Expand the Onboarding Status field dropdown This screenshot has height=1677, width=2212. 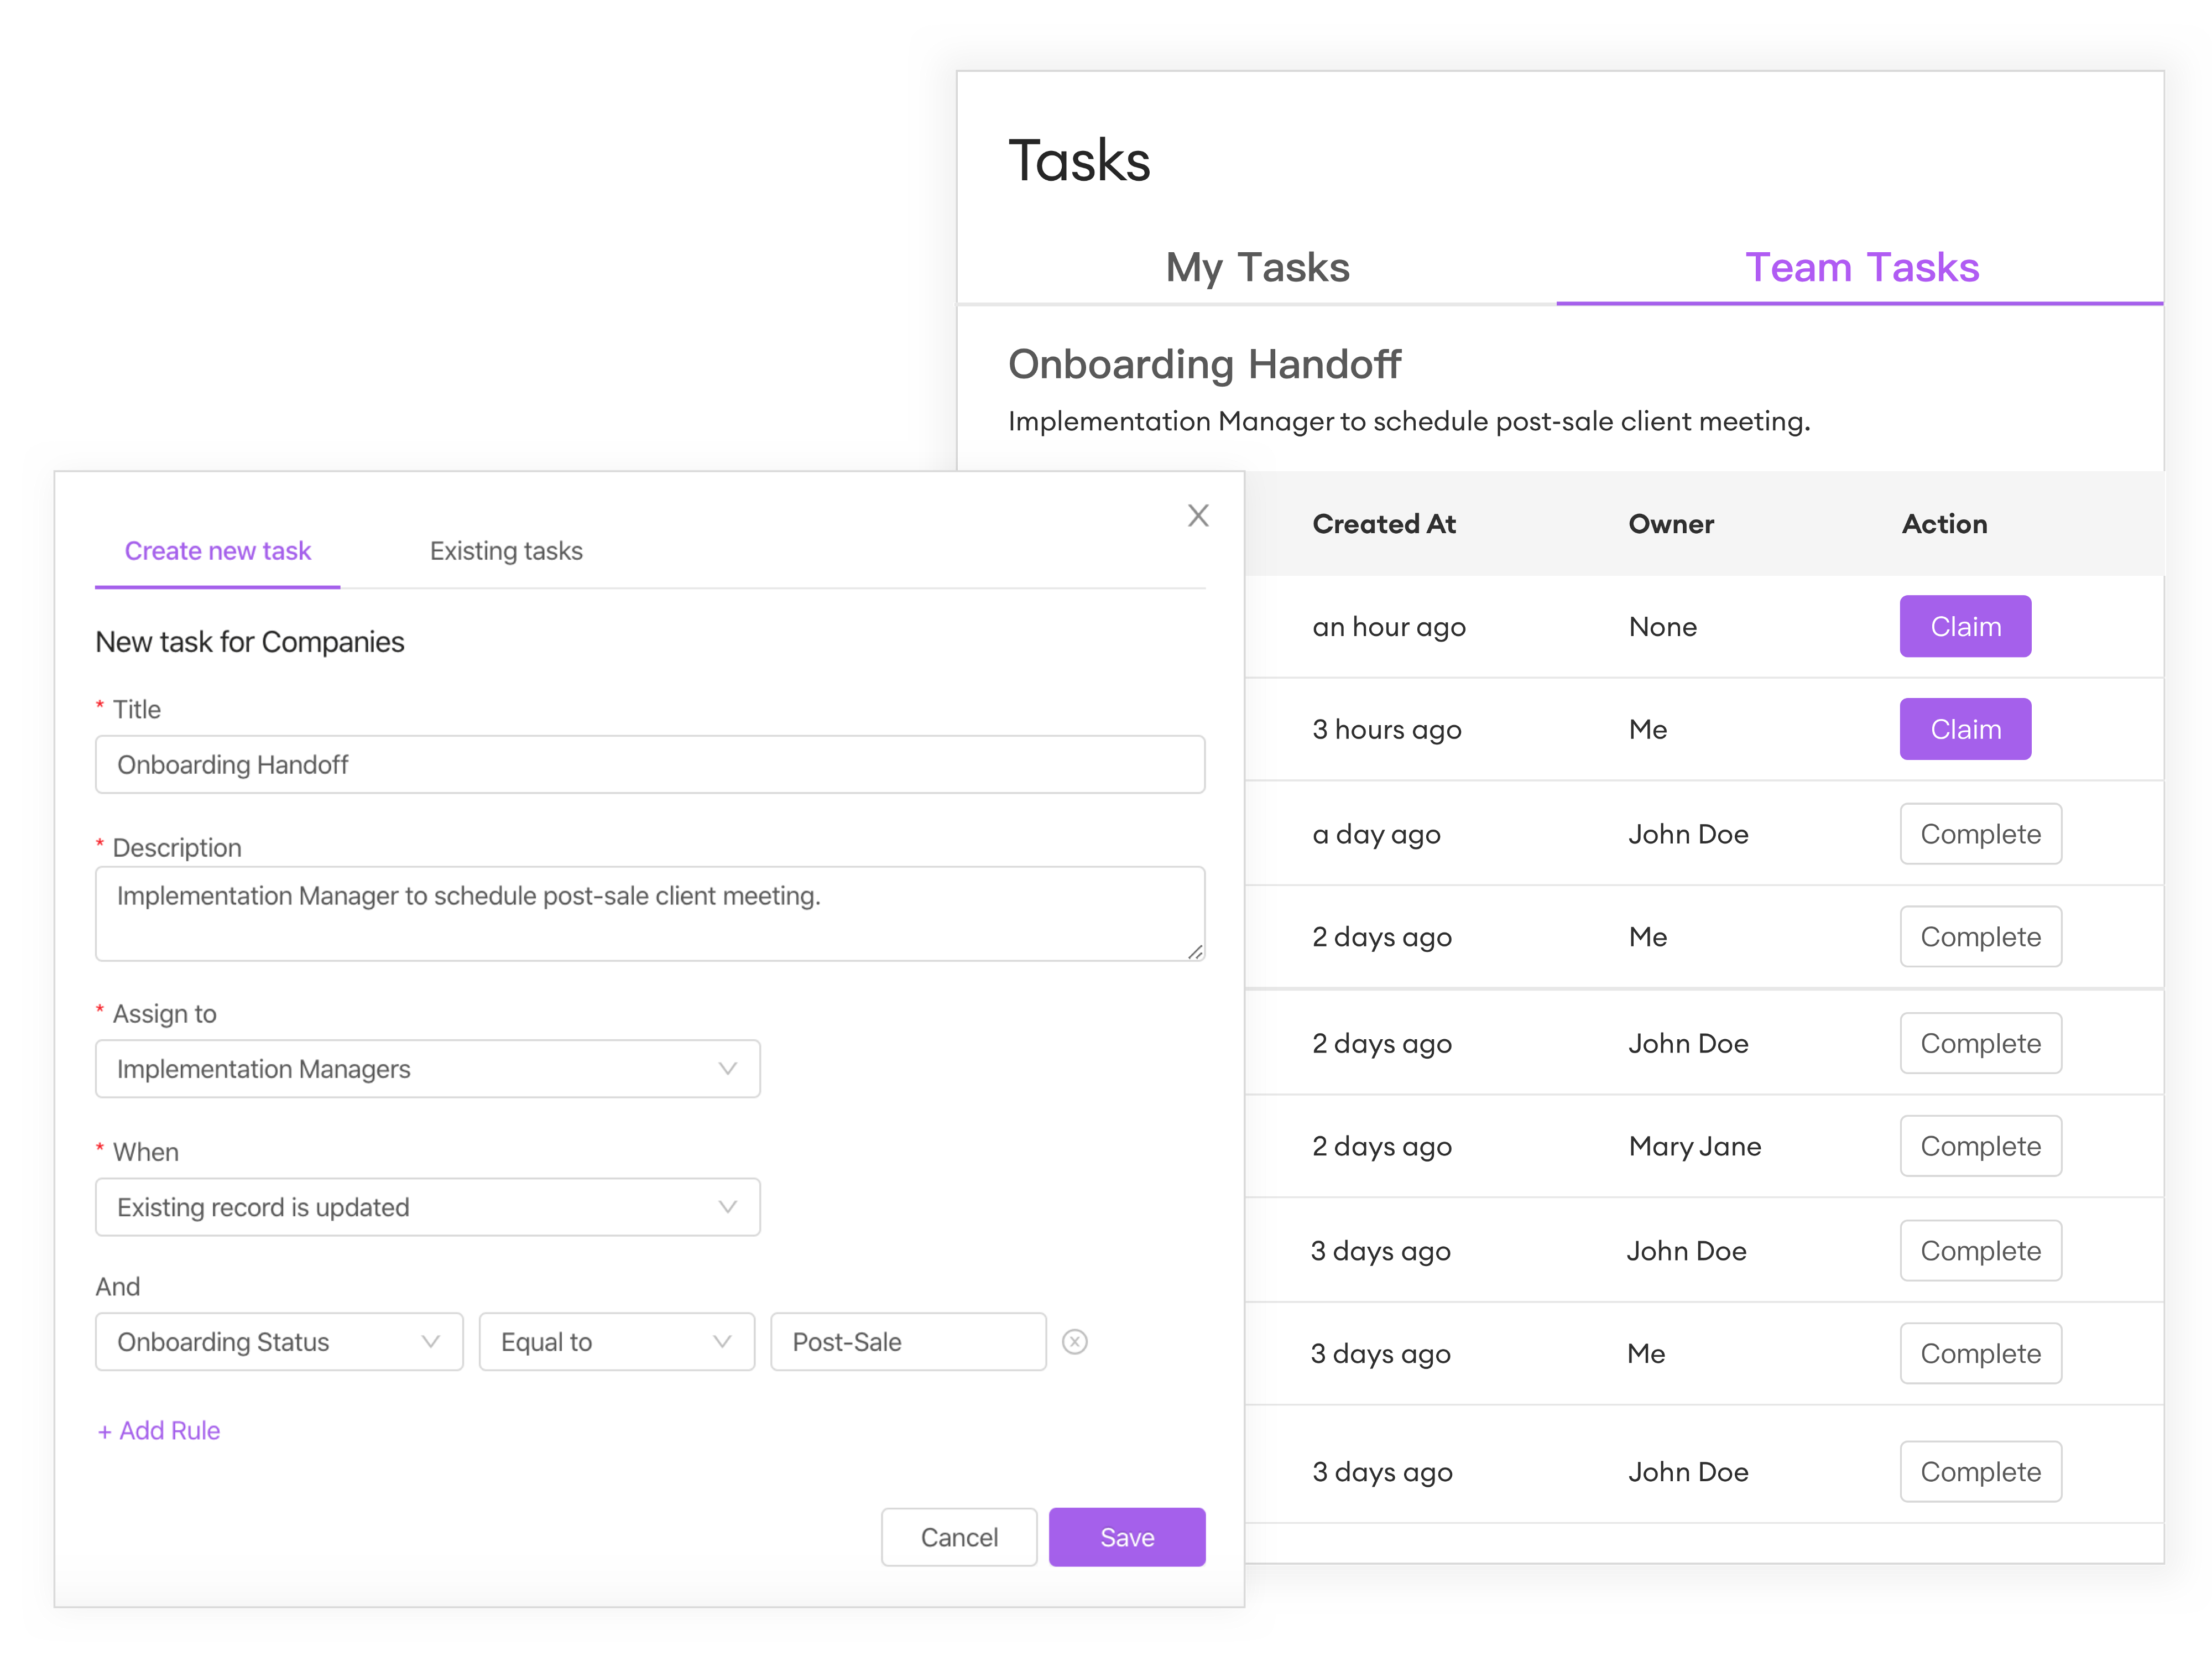point(279,1342)
